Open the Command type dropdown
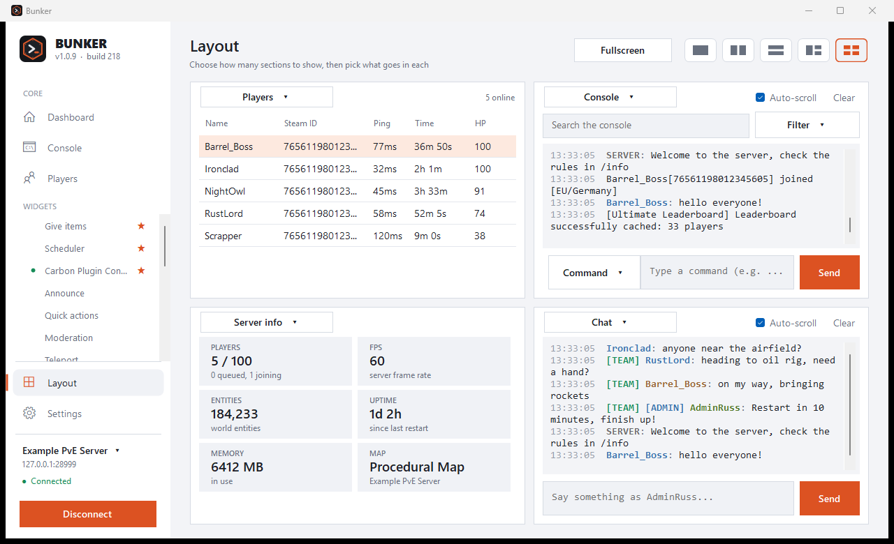This screenshot has height=544, width=894. [594, 273]
